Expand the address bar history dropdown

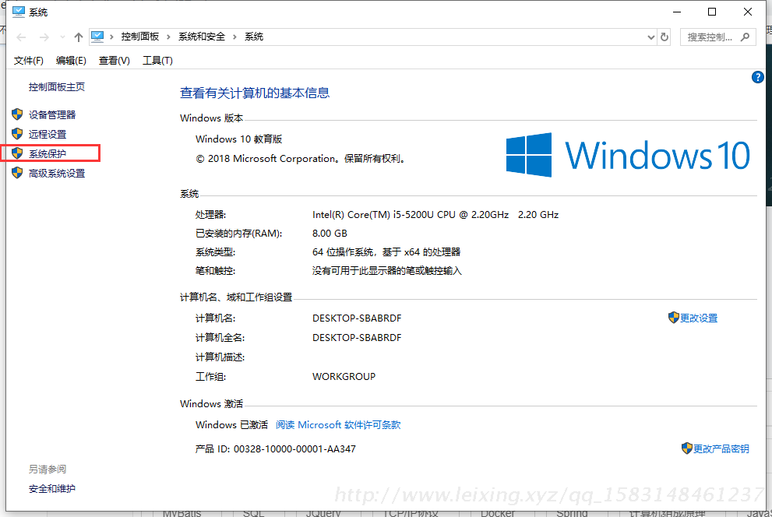click(x=651, y=37)
